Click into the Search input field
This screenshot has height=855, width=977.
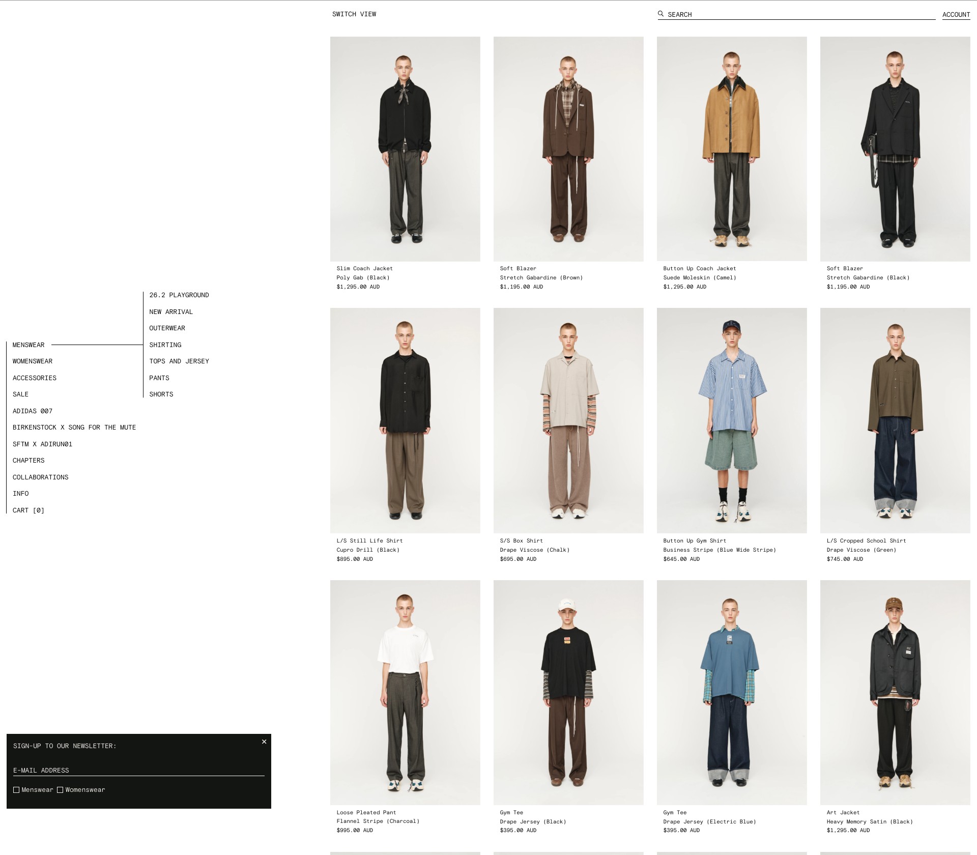801,14
